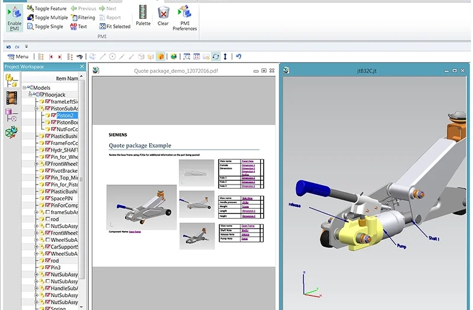
Task: Toggle the floorjack visibility checkbox
Action: coord(41,95)
